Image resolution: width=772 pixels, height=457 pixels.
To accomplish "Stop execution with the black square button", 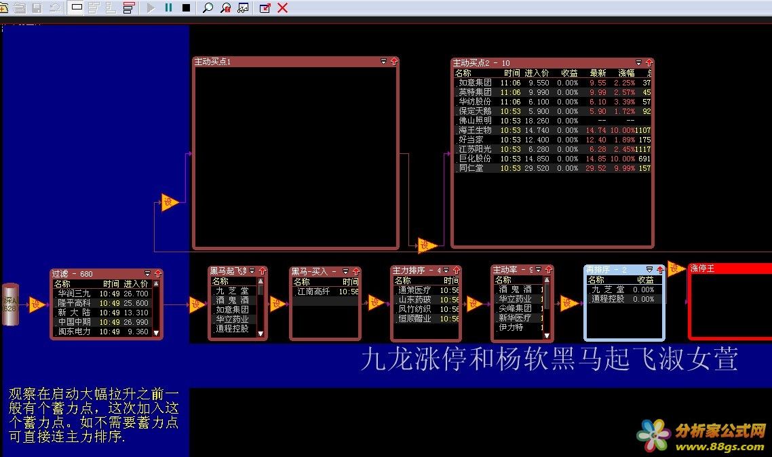I will (x=186, y=8).
